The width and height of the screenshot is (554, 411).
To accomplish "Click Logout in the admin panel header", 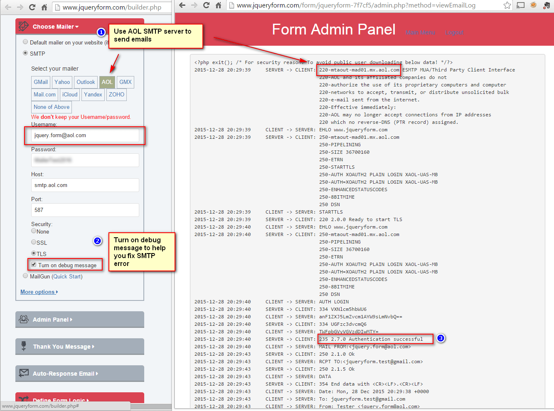I will coord(454,32).
